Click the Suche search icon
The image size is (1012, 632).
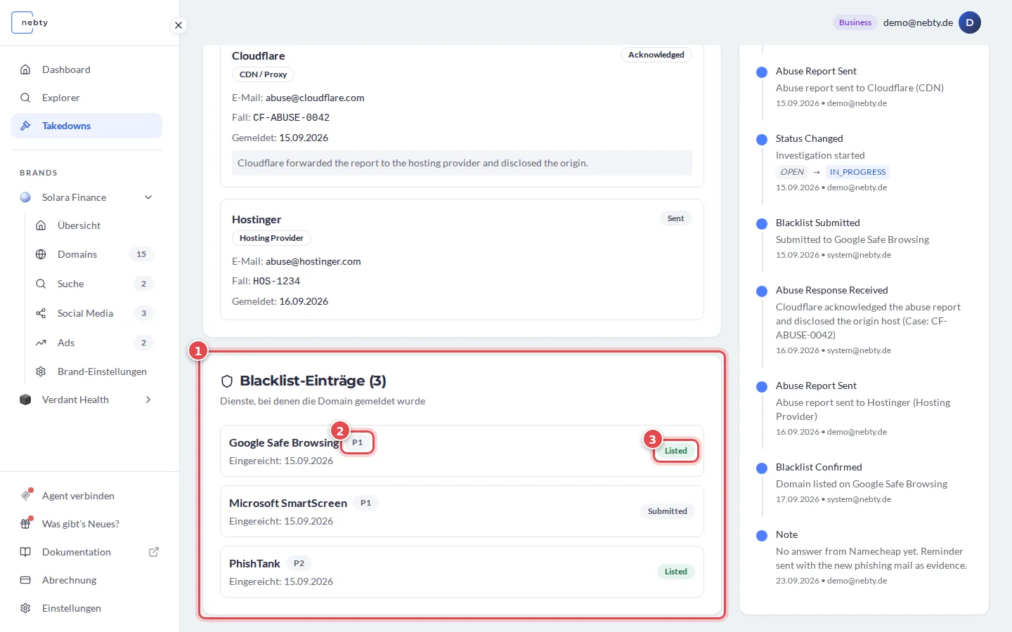41,284
